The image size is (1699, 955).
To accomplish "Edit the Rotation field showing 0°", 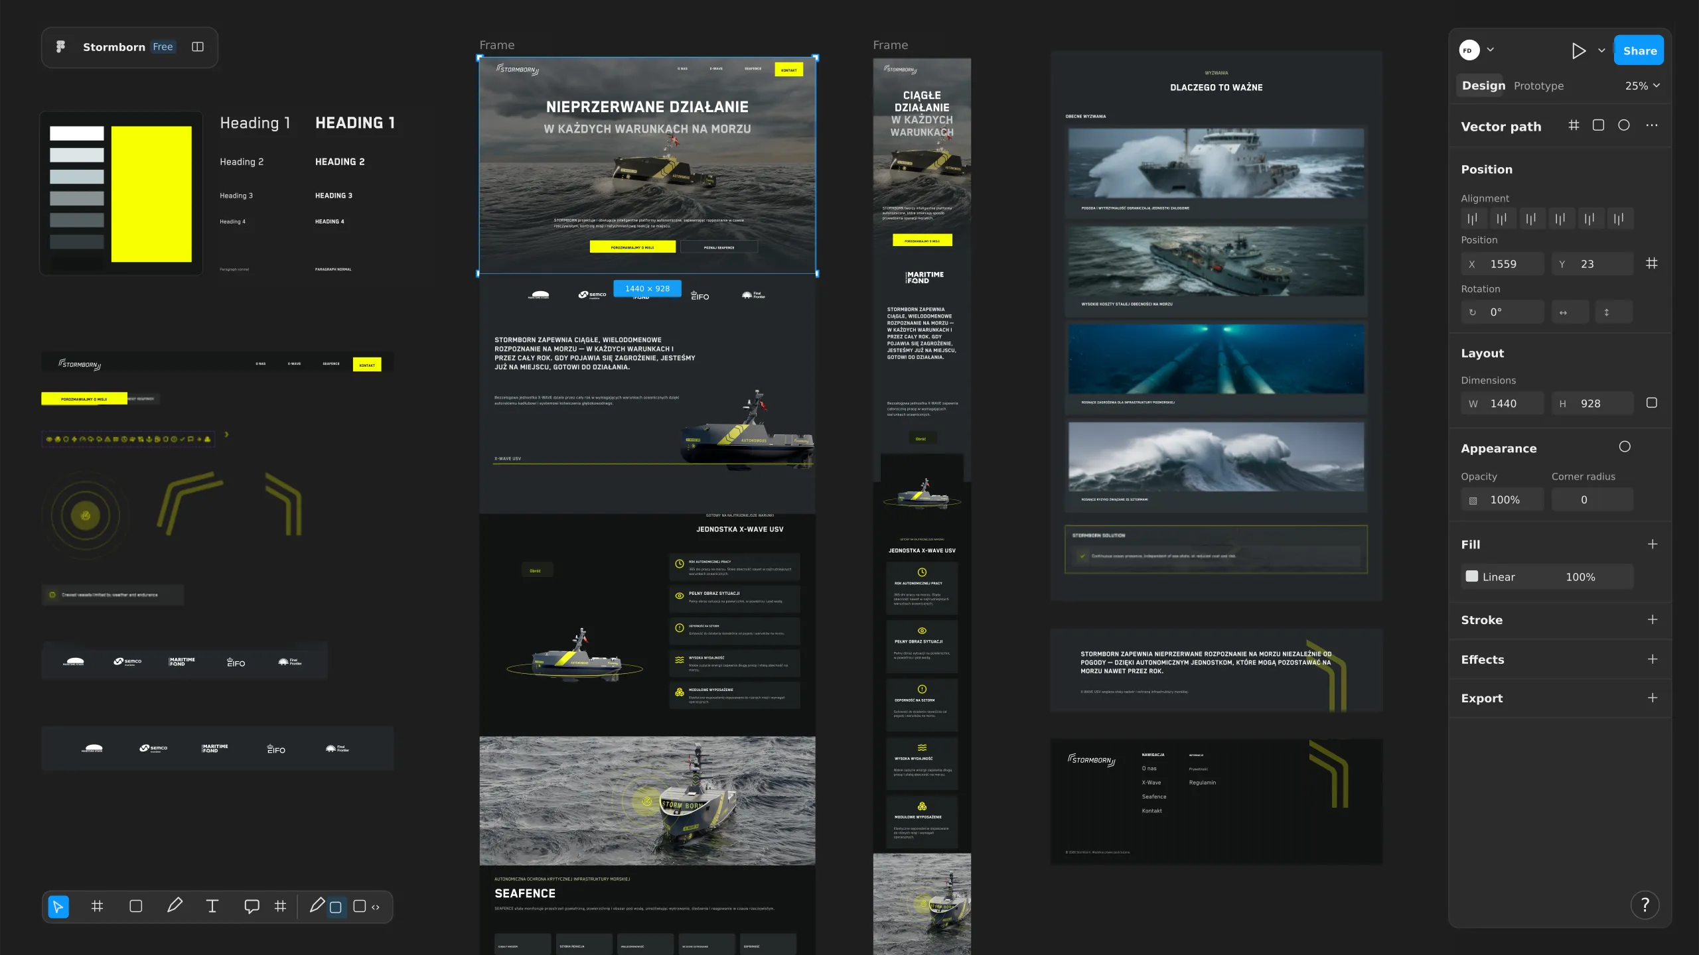I will coord(1503,312).
